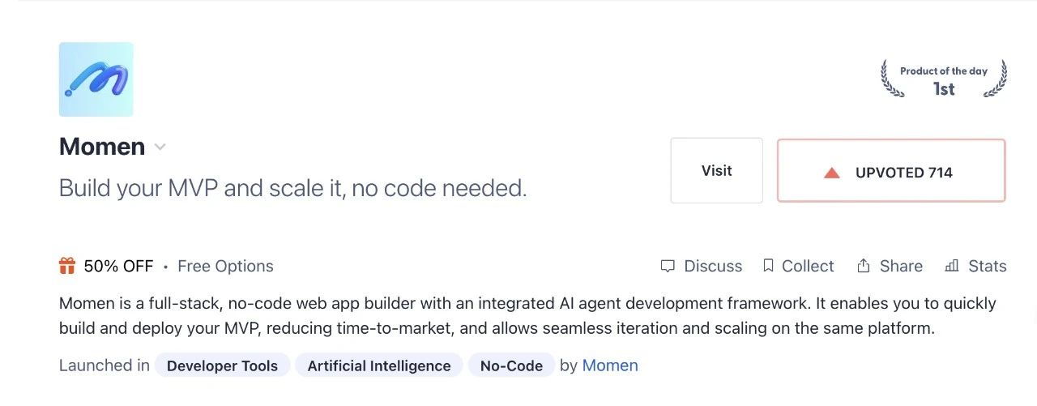This screenshot has height=406, width=1037.
Task: Select the Artificial Intelligence tag
Action: coord(379,365)
